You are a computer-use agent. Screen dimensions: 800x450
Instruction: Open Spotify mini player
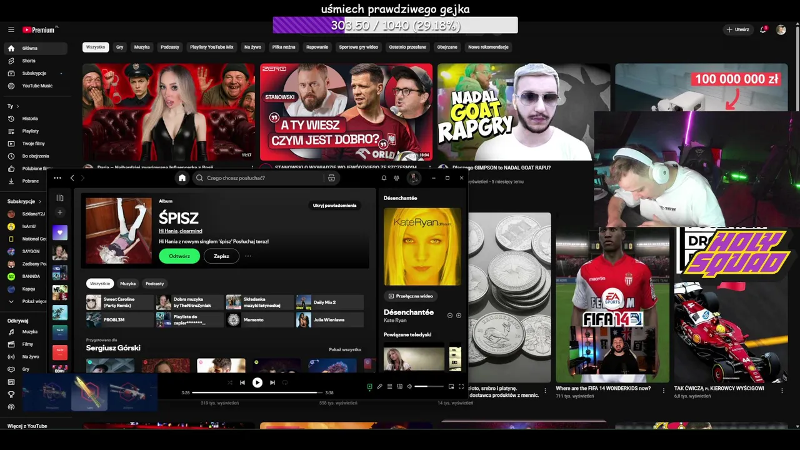click(451, 386)
